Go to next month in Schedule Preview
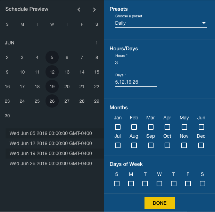This screenshot has height=212, width=215. point(94,10)
